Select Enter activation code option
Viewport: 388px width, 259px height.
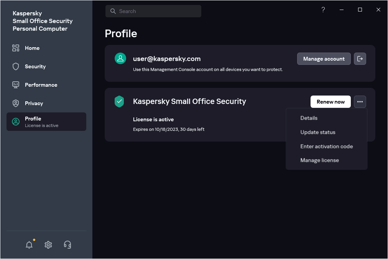(x=326, y=146)
